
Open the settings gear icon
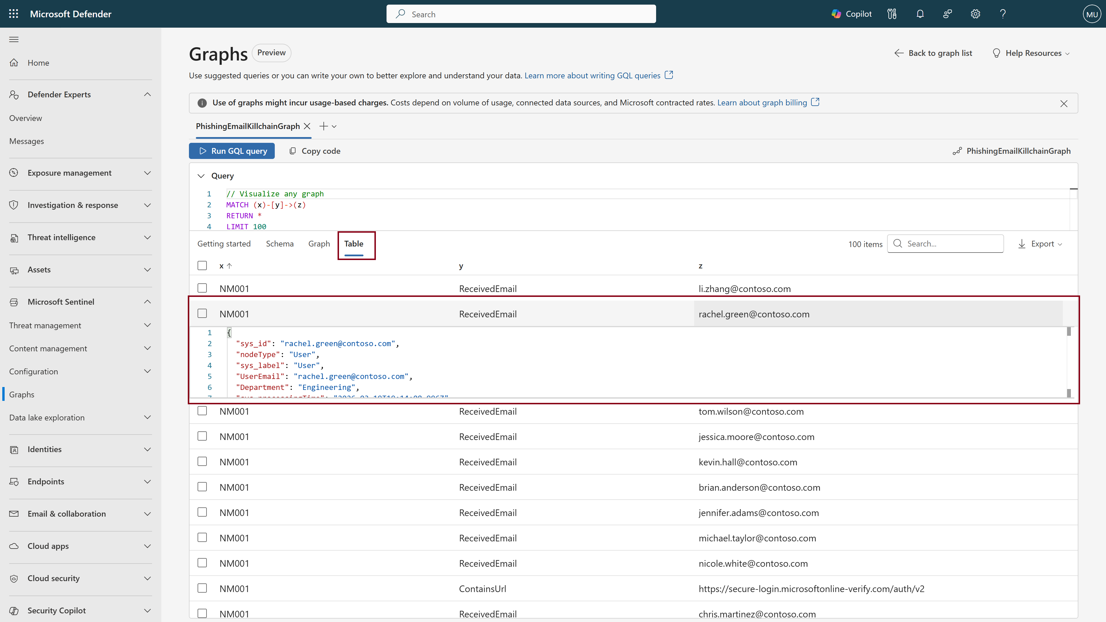(975, 14)
